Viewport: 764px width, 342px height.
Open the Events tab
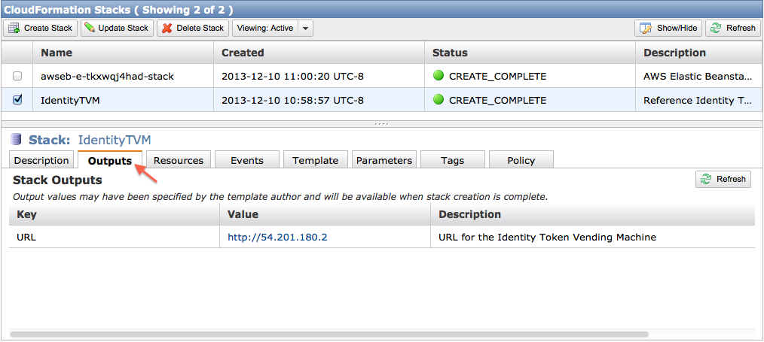(x=247, y=160)
